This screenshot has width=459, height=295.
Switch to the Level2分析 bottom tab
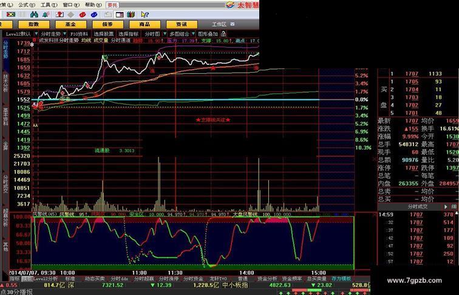[46, 279]
